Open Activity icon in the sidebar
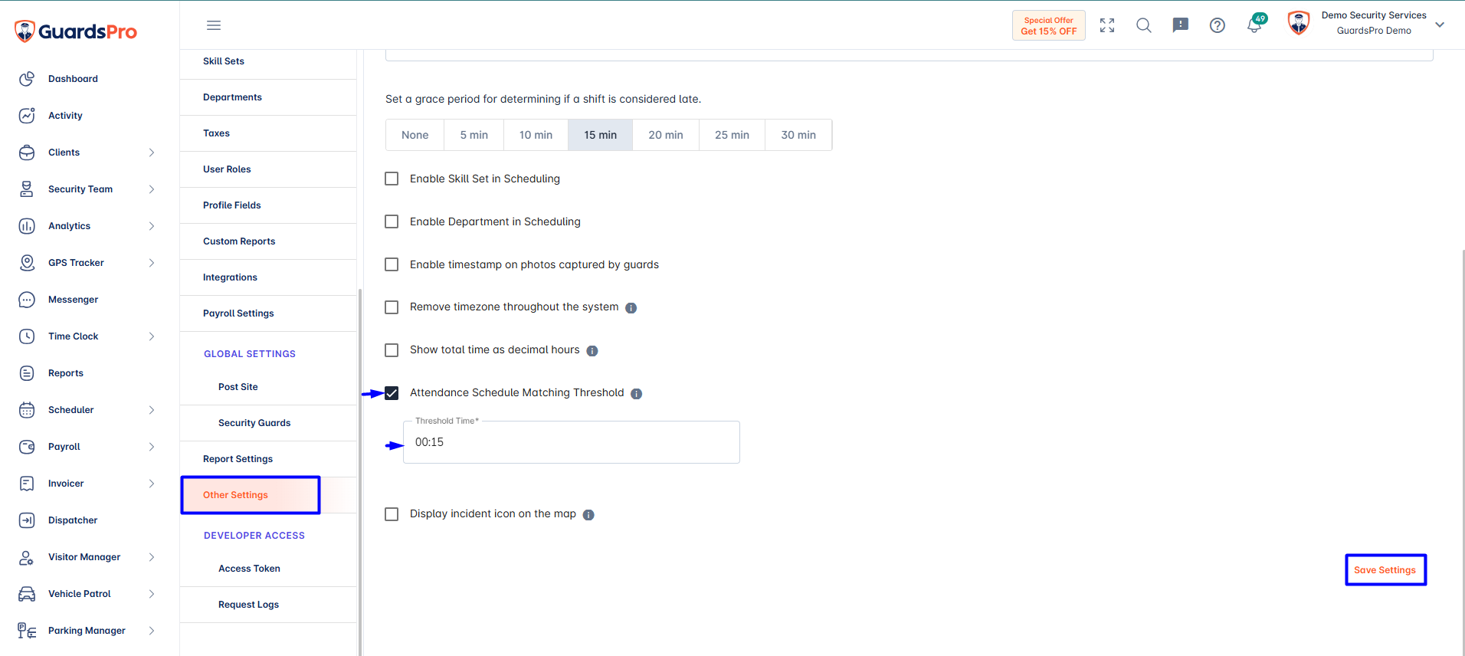The height and width of the screenshot is (656, 1465). click(x=27, y=116)
